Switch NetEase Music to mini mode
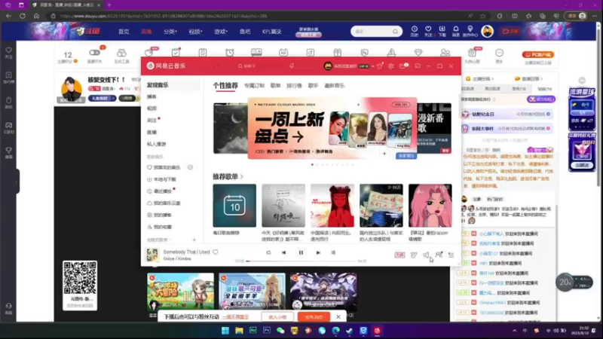Screen dimensions: 603x339 (418, 66)
